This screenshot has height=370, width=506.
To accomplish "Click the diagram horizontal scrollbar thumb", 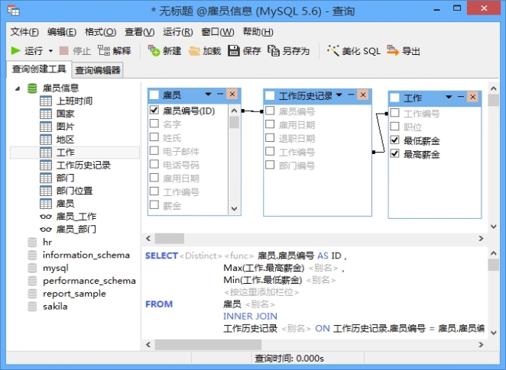I will [170, 238].
